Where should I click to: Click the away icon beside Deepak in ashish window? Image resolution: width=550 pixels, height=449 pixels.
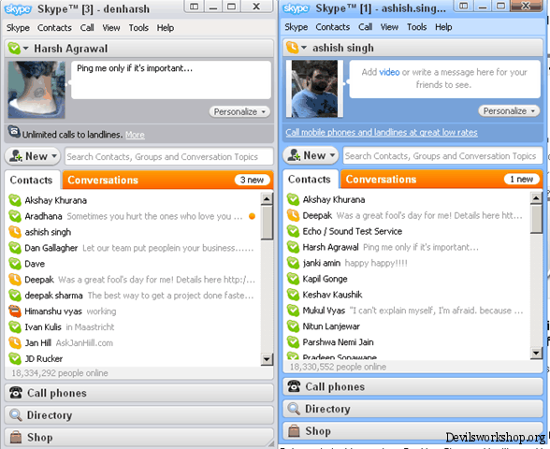click(293, 215)
